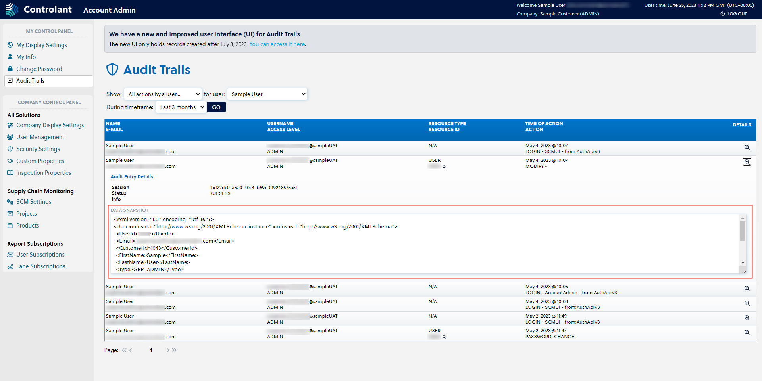762x381 pixels.
Task: Click the data snapshot scrollbar thumb
Action: [x=743, y=231]
